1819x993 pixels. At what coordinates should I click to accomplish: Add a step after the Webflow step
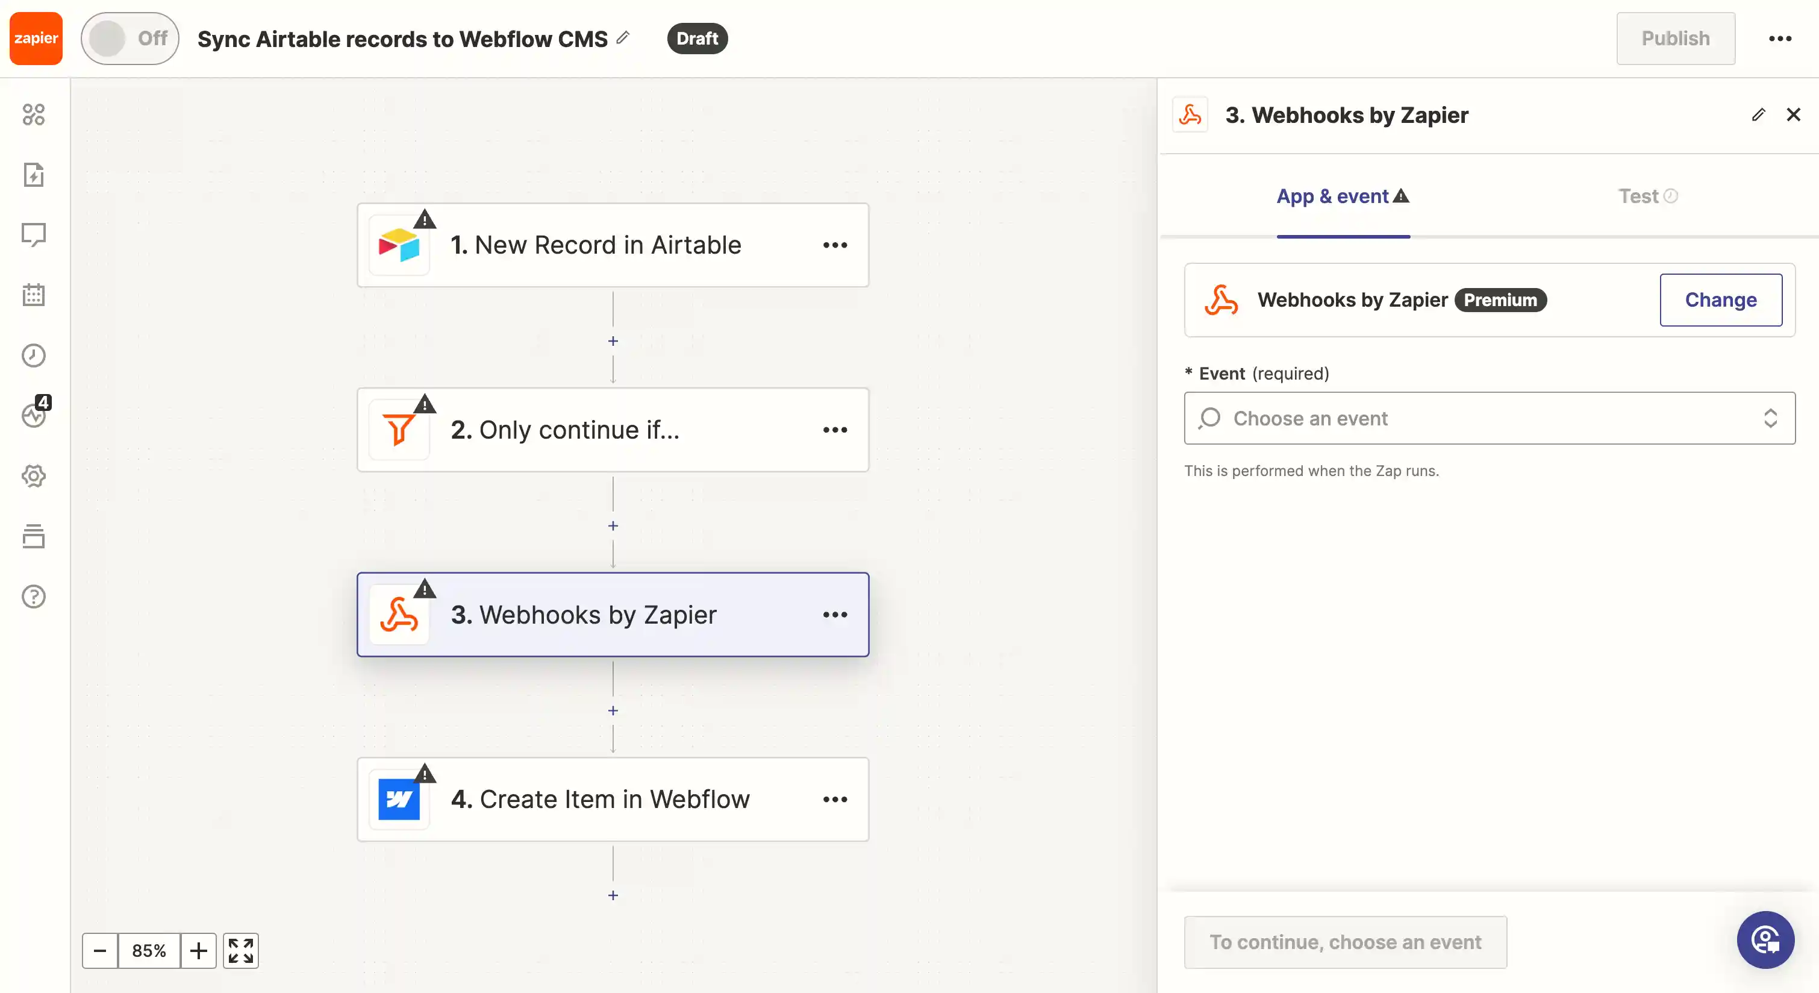click(613, 895)
